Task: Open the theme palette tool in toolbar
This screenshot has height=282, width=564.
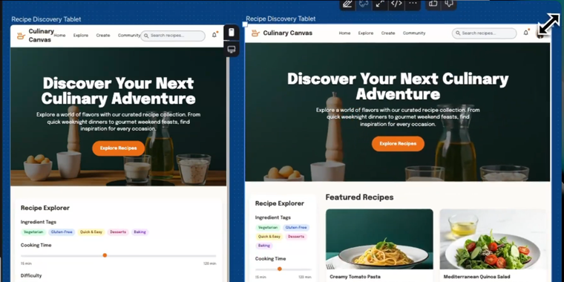Action: [364, 4]
